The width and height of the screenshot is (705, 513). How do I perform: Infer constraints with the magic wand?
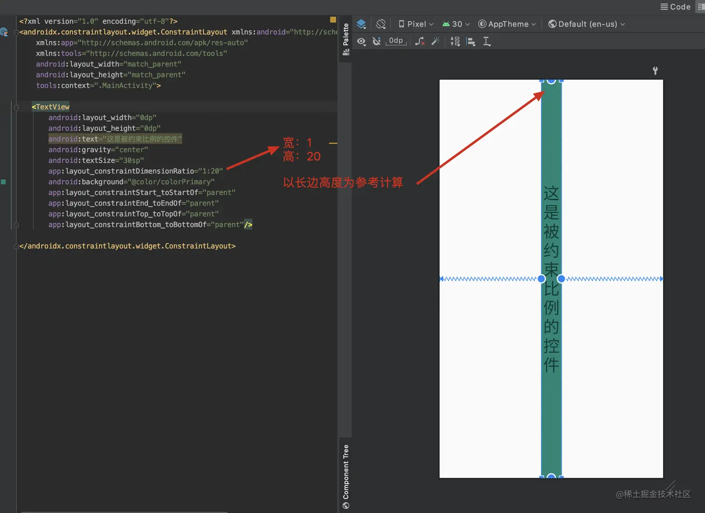pos(435,42)
